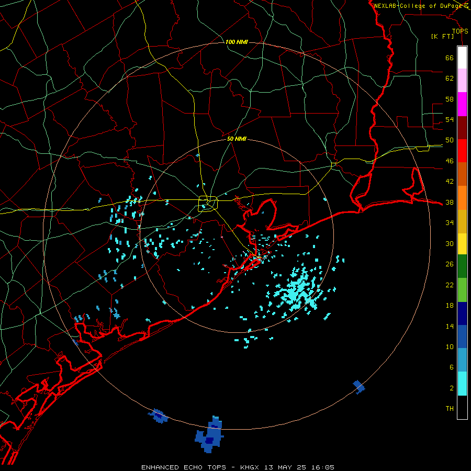Click the 50 NMI range ring label

coord(237,139)
